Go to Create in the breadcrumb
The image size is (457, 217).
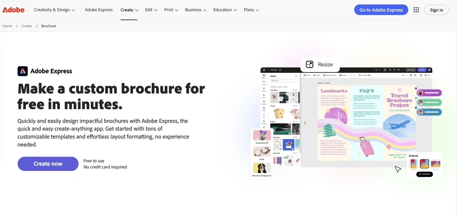(26, 26)
